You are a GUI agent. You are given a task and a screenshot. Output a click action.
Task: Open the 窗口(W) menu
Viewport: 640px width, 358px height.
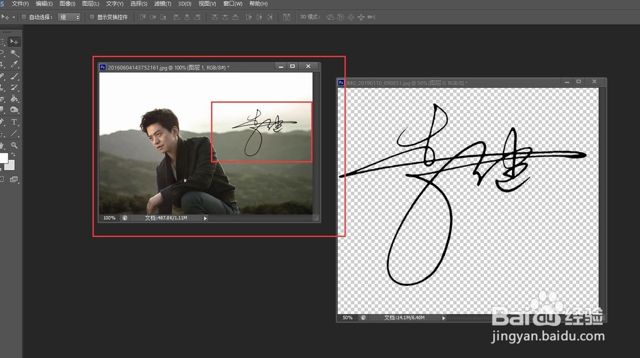pyautogui.click(x=233, y=4)
